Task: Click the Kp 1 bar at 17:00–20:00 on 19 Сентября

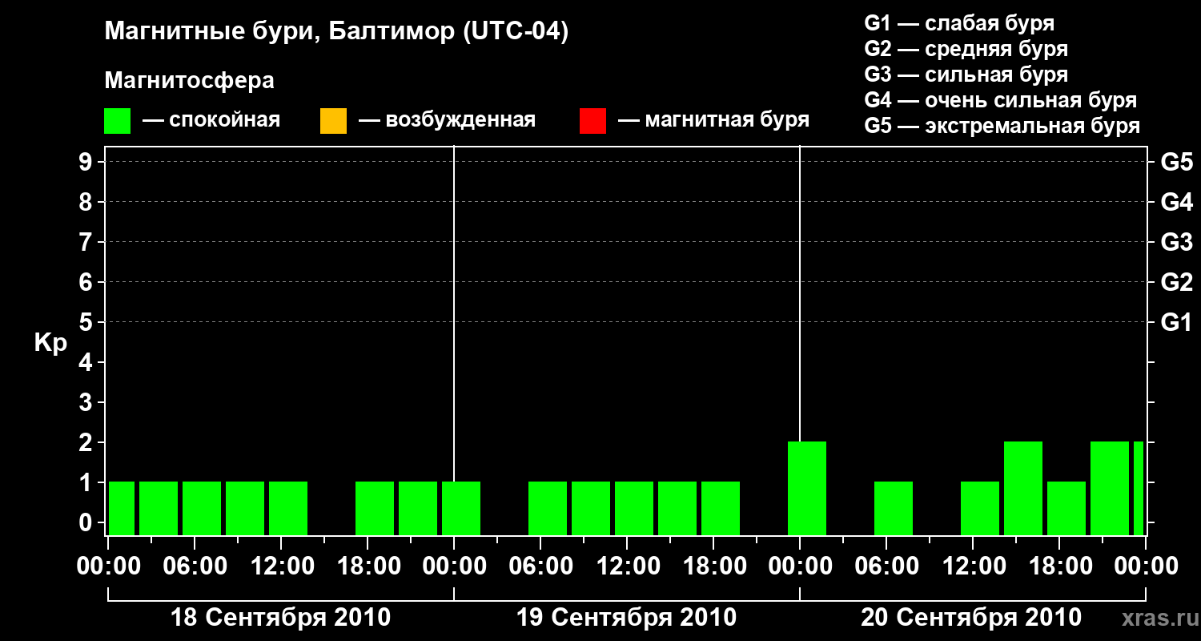Action: pyautogui.click(x=721, y=508)
